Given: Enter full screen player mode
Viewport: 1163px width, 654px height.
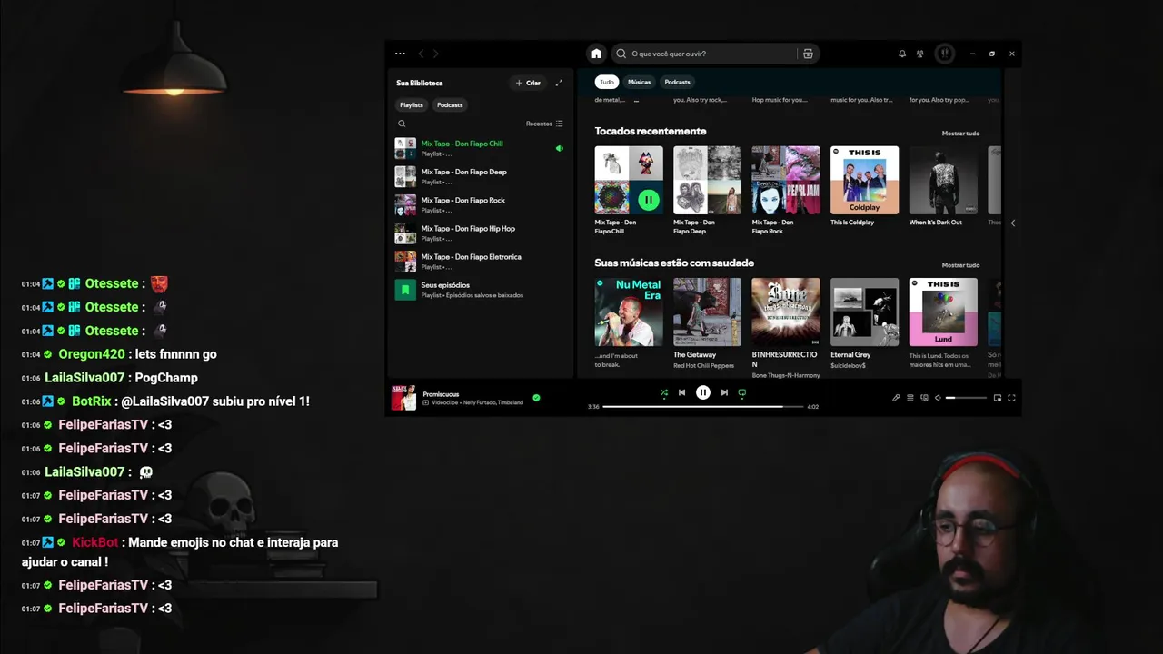Looking at the screenshot, I should click(x=1011, y=398).
